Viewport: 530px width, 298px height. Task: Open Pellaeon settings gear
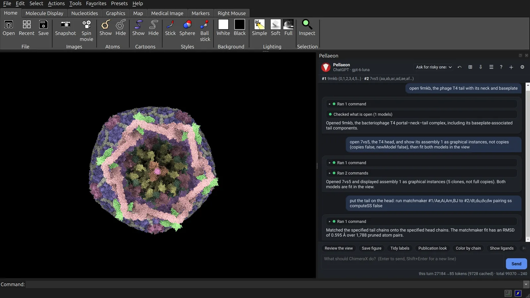point(522,67)
